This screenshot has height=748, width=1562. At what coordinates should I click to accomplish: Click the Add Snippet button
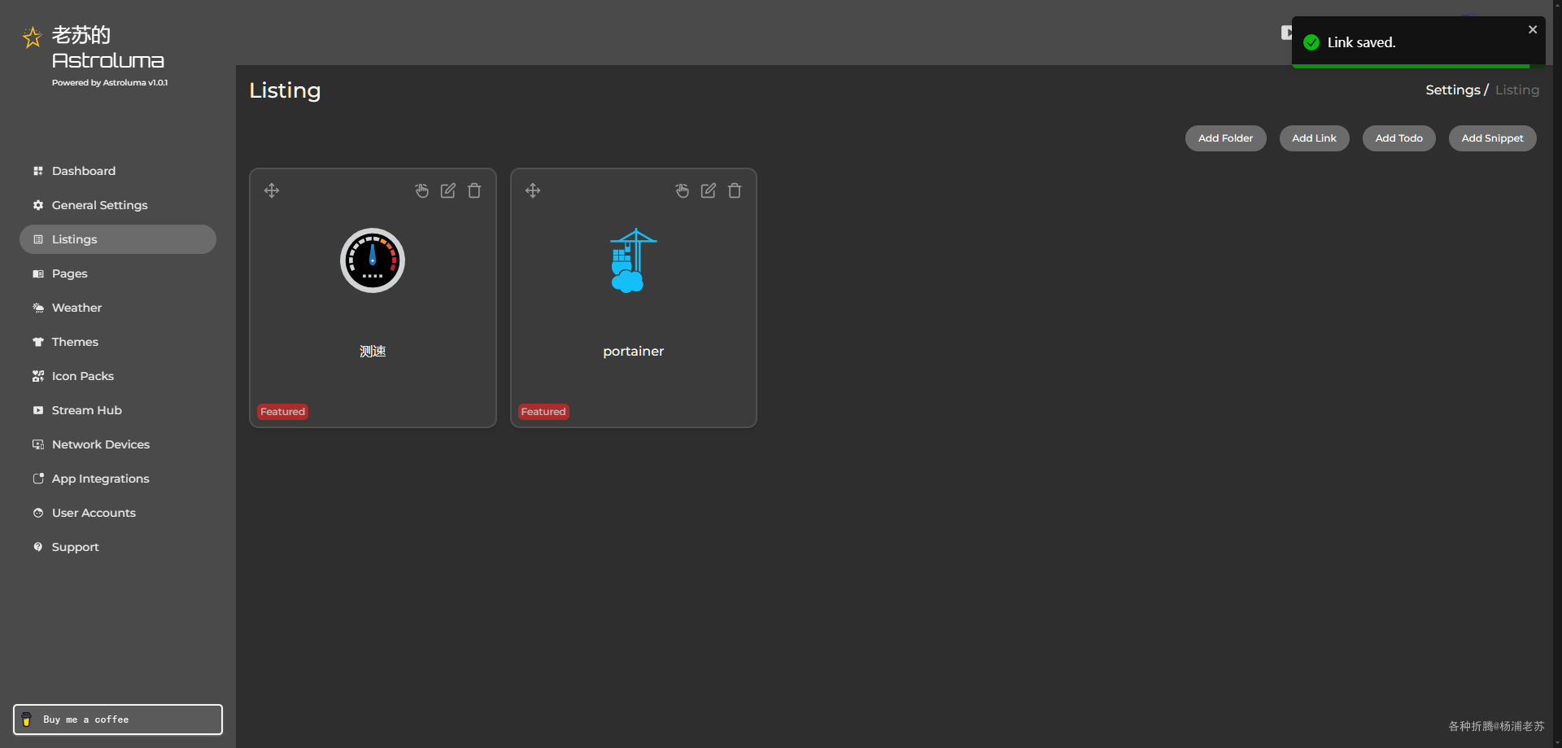[x=1492, y=138]
